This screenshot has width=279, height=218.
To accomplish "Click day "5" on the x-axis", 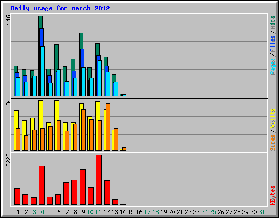I will [51, 212].
